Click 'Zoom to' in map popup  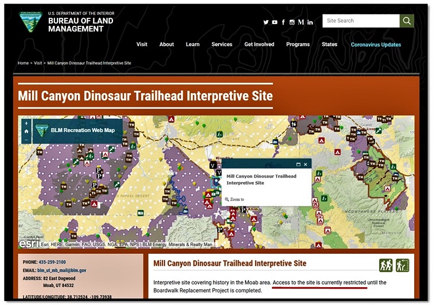coord(237,199)
